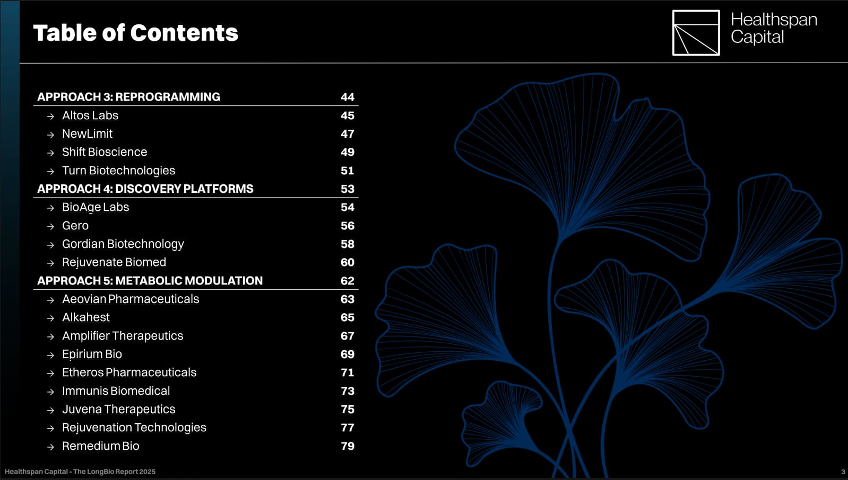Click page number 49 for Shift Bioscience
The height and width of the screenshot is (480, 848).
click(348, 152)
